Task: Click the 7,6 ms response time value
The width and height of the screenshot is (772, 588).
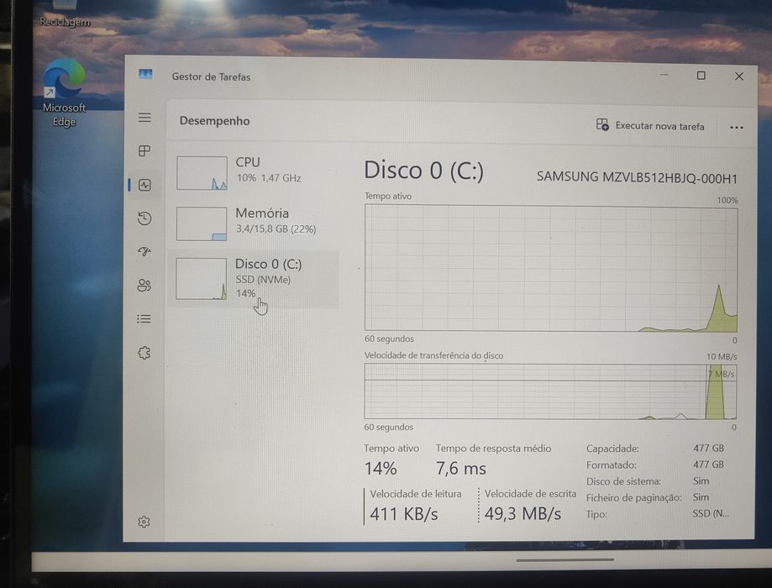Action: coord(461,469)
